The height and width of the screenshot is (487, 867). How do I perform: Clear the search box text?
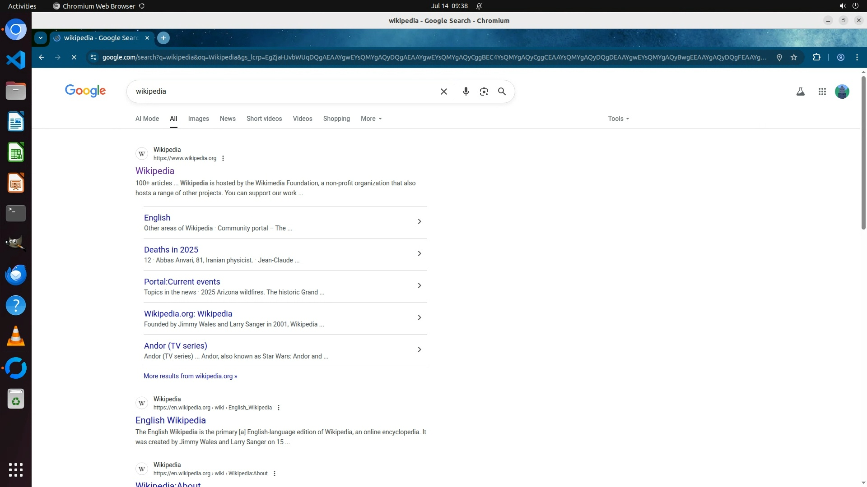click(x=443, y=92)
